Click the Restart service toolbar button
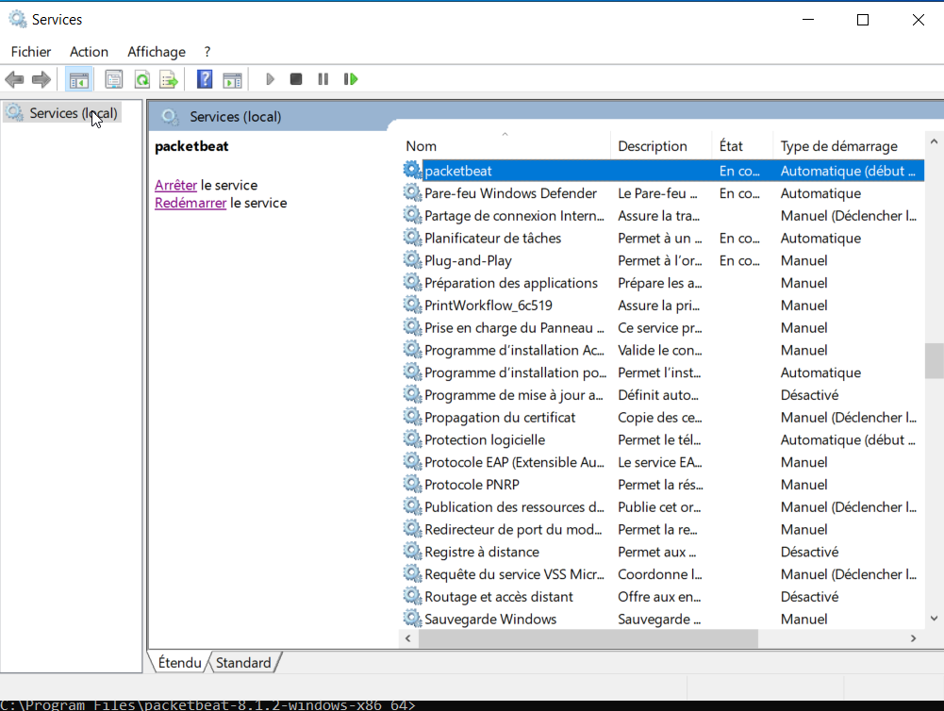 pos(351,79)
